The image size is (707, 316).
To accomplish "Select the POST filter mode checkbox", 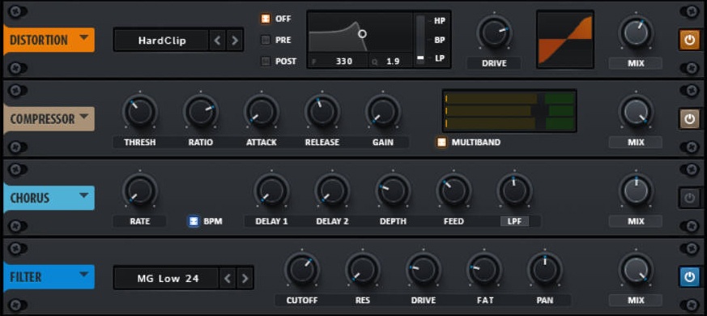I will click(x=266, y=61).
